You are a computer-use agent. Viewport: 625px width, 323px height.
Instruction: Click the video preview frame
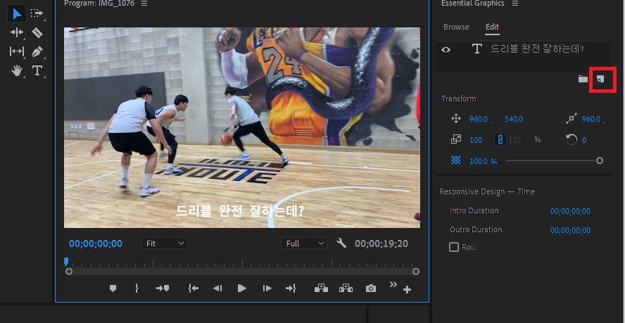click(242, 127)
